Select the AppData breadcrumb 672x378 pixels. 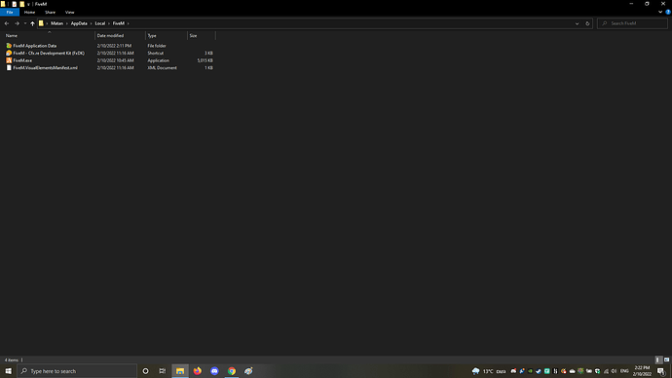point(79,23)
